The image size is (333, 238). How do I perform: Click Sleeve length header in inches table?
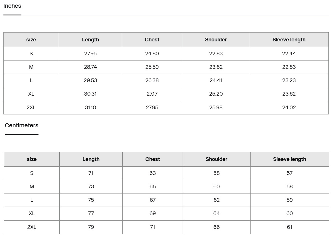click(289, 40)
